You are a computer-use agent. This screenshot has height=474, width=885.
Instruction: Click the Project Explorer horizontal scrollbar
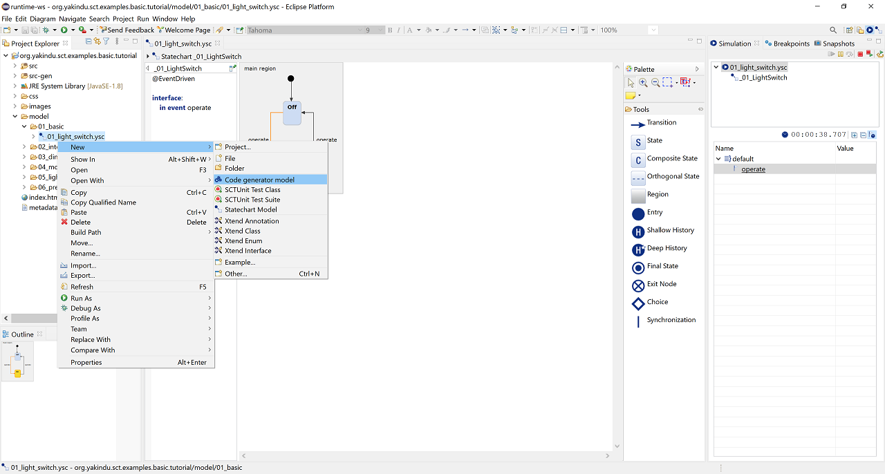click(31, 319)
